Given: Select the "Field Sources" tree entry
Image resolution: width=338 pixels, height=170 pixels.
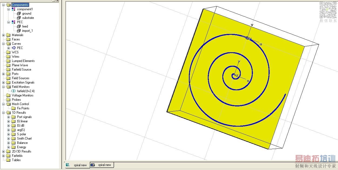Looking at the screenshot, I should point(21,78).
